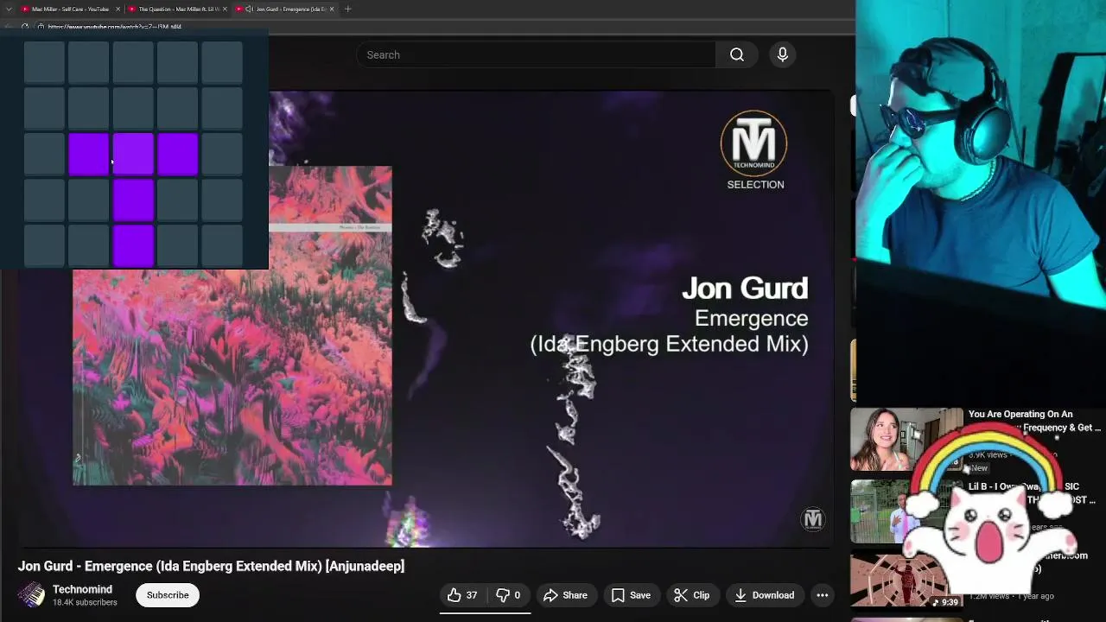This screenshot has height=622, width=1106.
Task: Close the Mac Miller - Self Care tab
Action: coord(118,9)
